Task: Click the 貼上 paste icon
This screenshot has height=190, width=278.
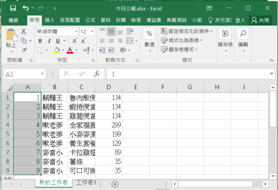Action: [x=11, y=35]
